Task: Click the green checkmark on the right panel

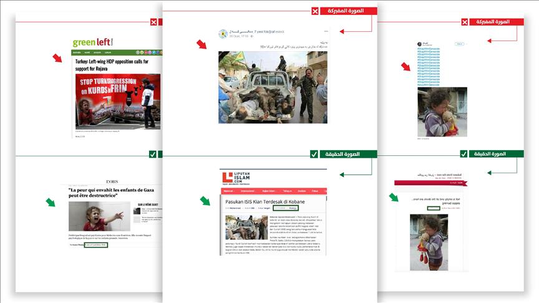Action: 464,154
